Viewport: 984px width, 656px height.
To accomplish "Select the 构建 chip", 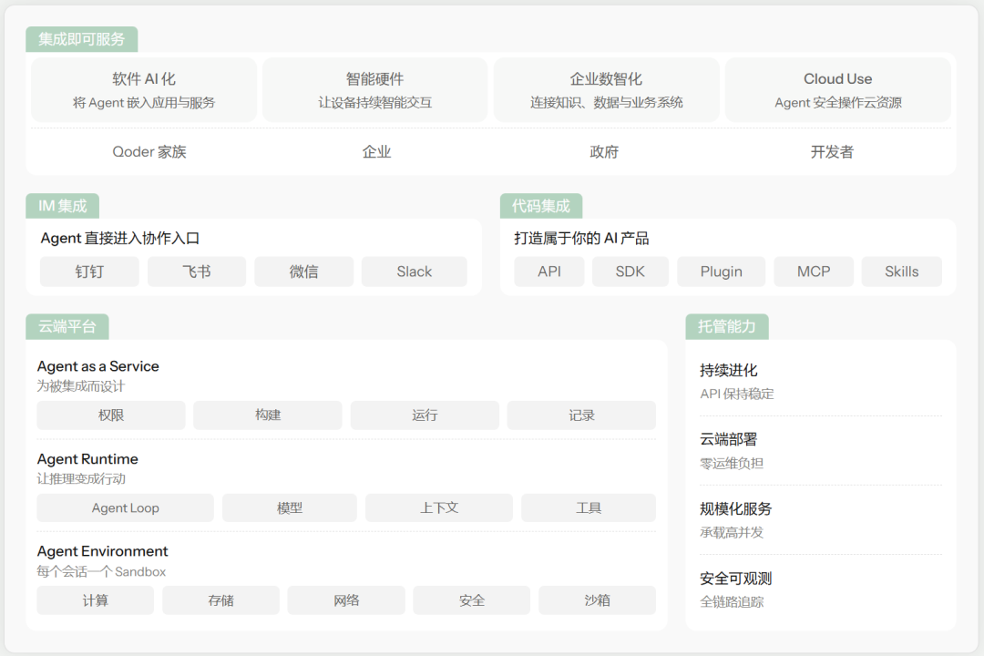I will pos(268,415).
